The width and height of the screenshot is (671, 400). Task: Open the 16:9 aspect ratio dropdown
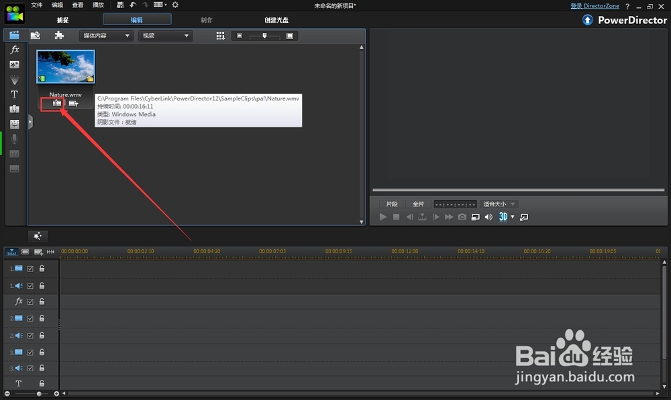click(x=160, y=5)
